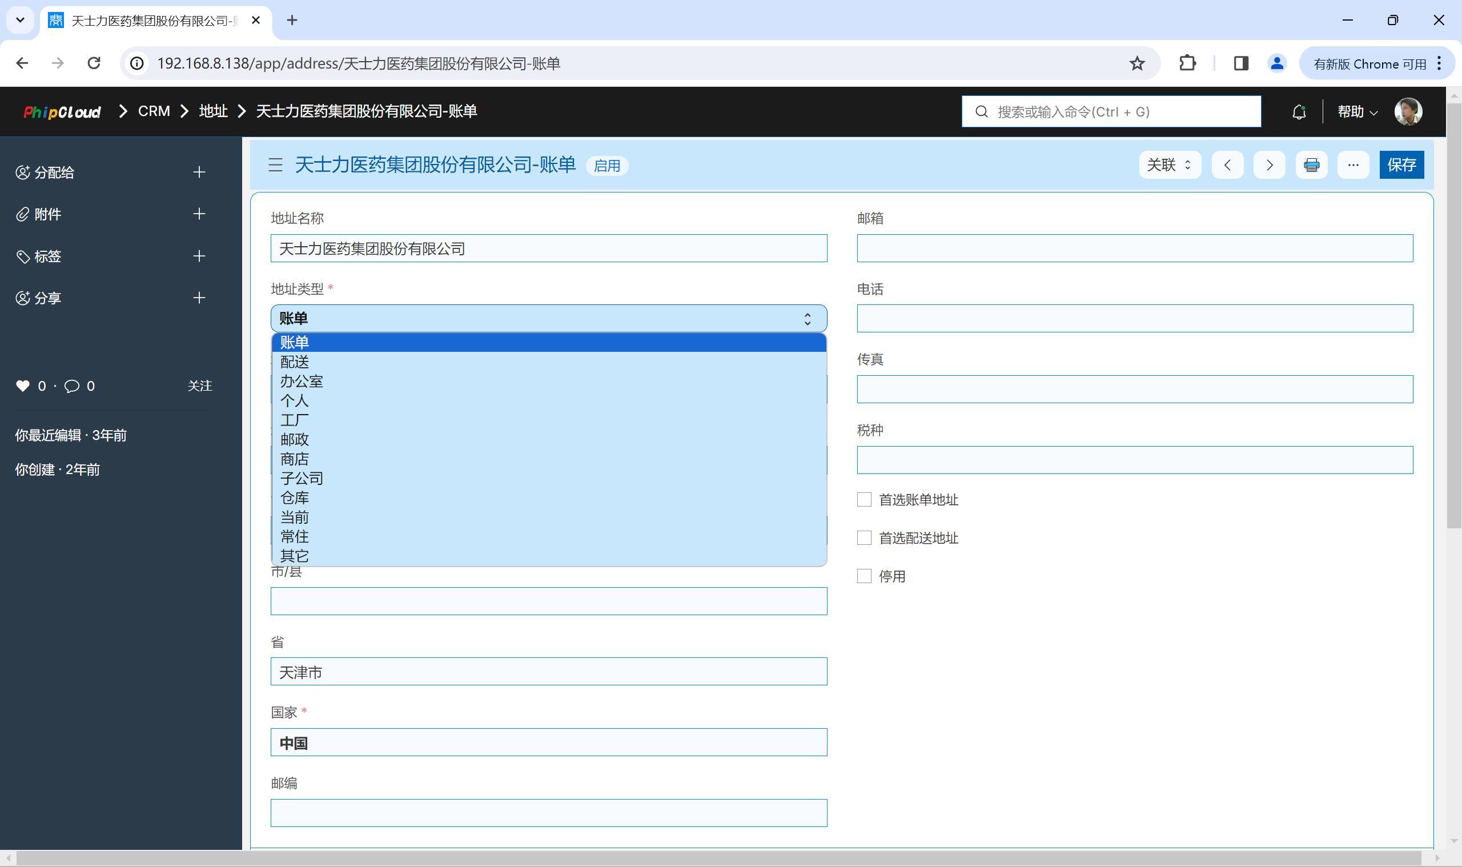
Task: Select 工厂 in the address type list
Action: pyautogui.click(x=548, y=420)
